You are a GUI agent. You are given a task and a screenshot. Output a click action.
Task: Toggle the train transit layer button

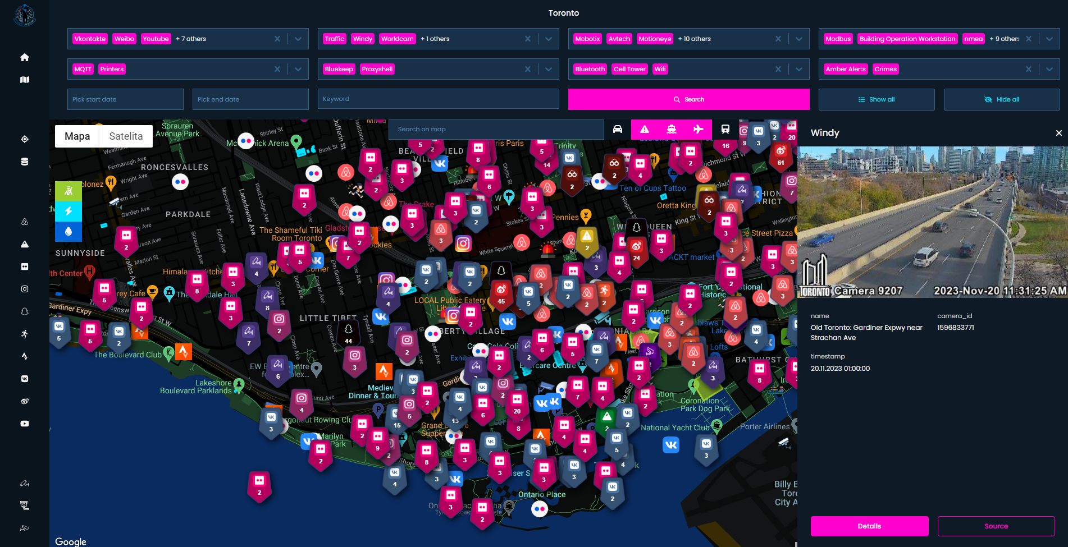[725, 129]
